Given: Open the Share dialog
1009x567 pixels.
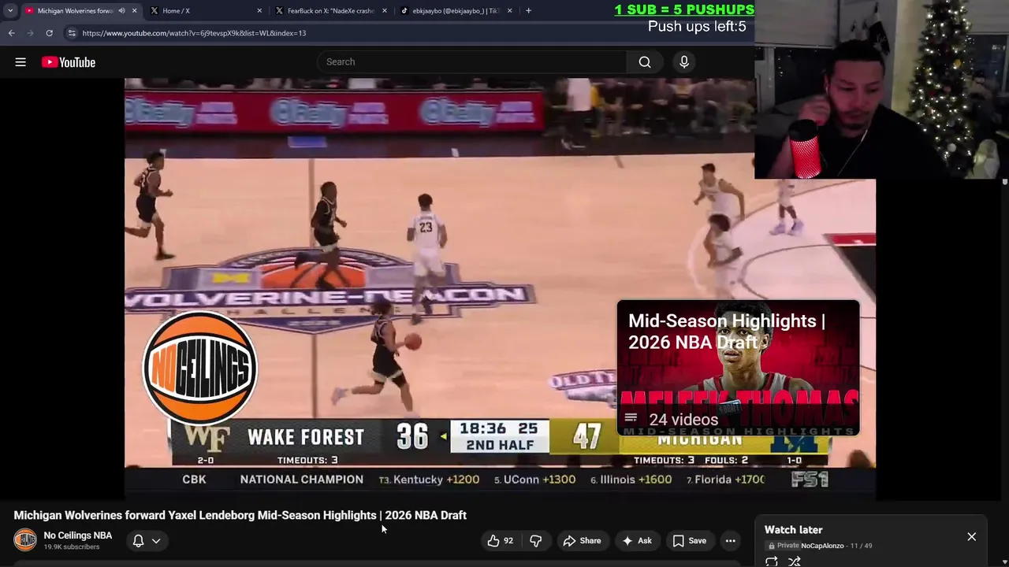Looking at the screenshot, I should (582, 541).
